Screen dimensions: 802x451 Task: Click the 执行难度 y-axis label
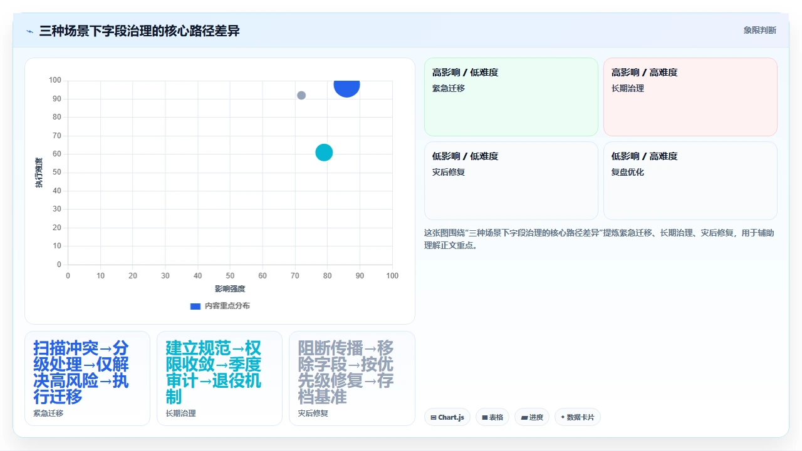click(39, 173)
